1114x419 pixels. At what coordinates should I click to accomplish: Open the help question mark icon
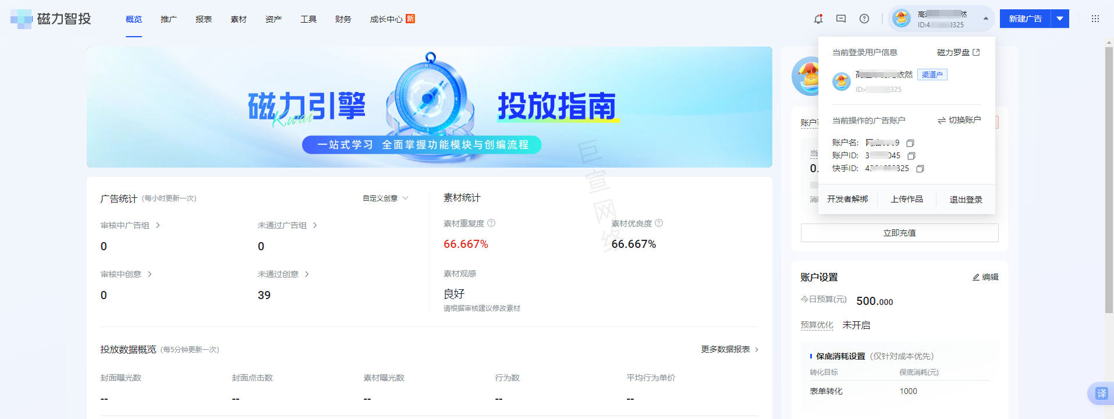click(x=864, y=19)
